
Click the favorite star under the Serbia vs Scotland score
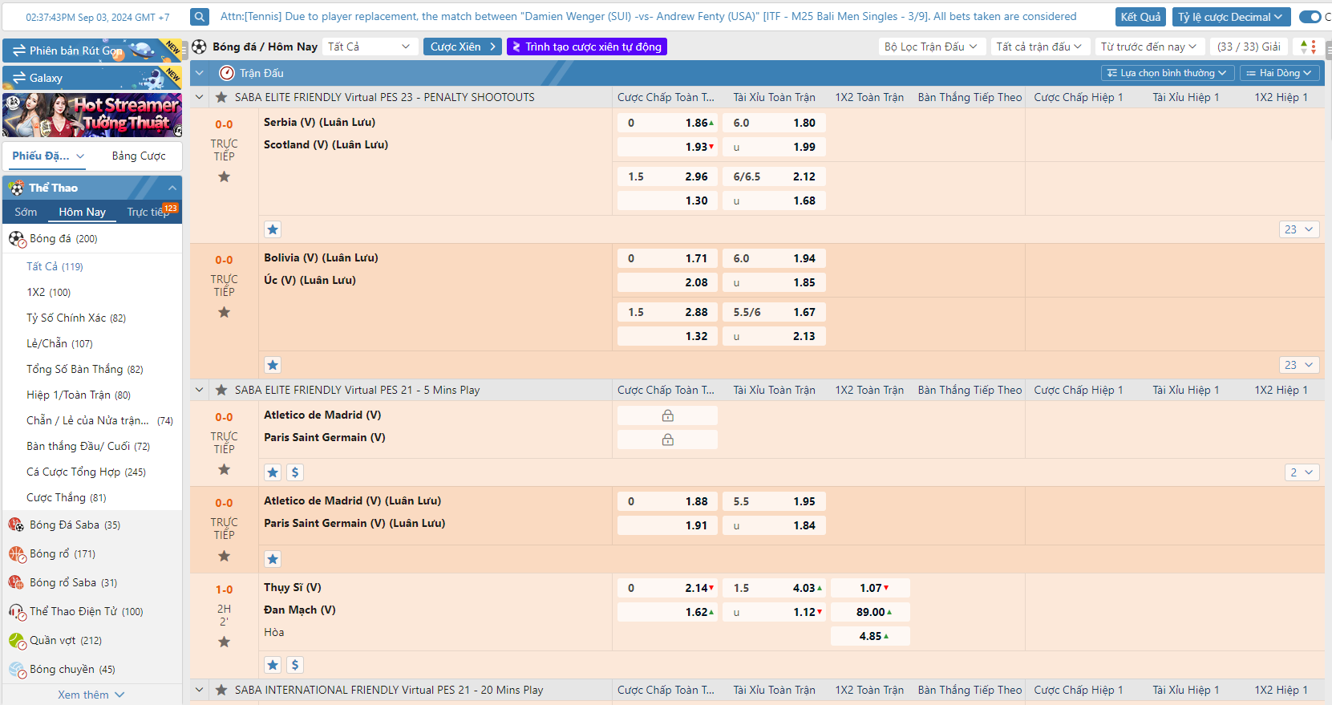225,176
